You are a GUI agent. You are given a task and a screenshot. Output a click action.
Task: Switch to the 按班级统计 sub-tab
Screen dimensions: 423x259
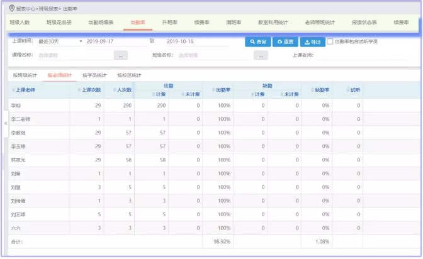[25, 75]
